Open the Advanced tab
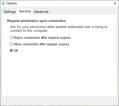Image resolution: width=119 pixels, height=106 pixels. [41, 12]
